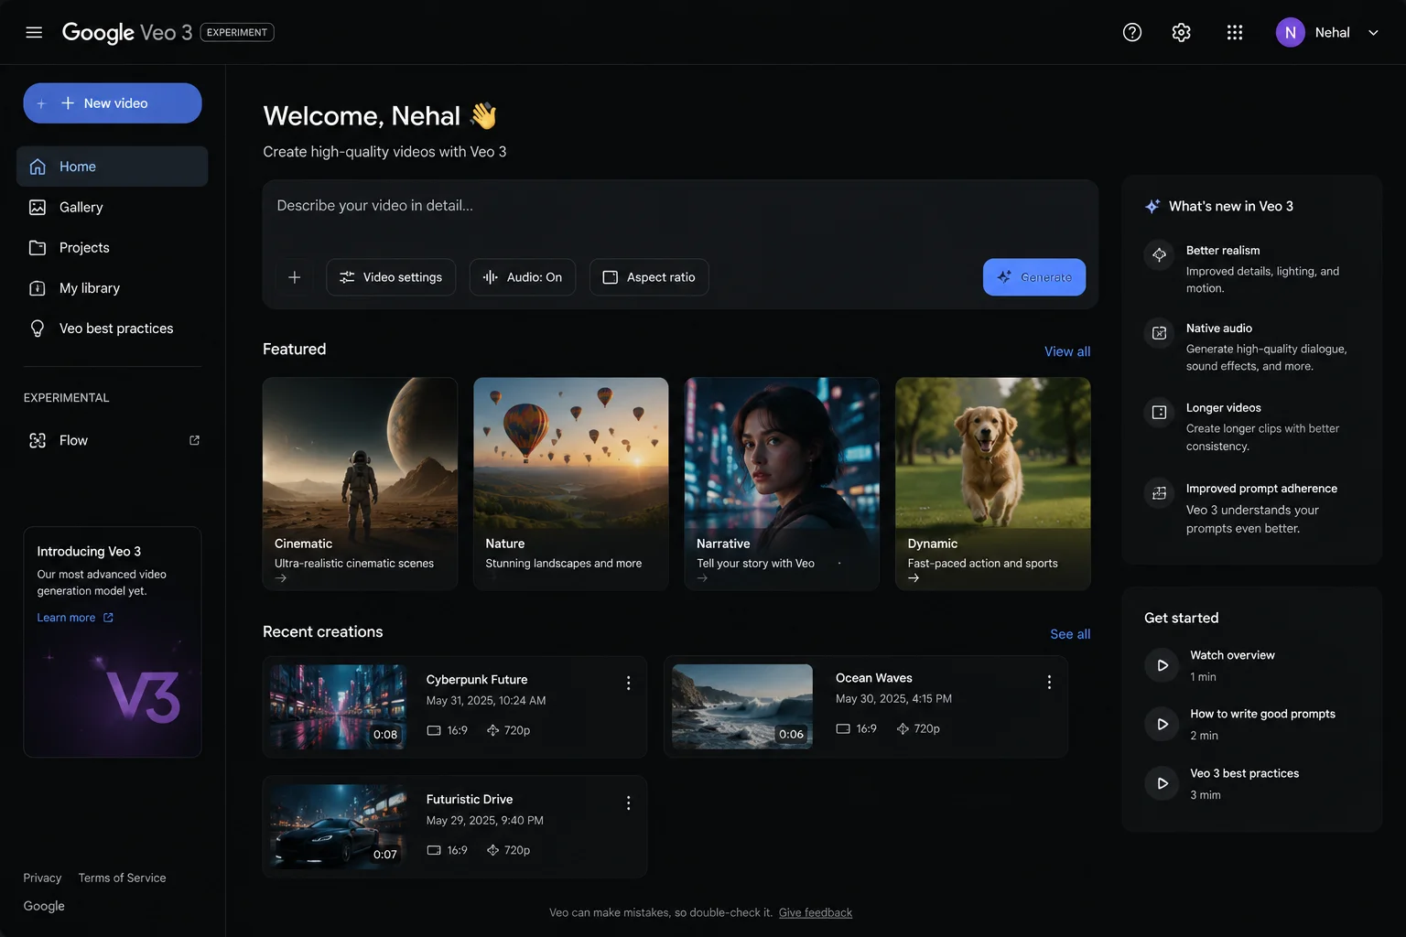The height and width of the screenshot is (937, 1406).
Task: Click the Google footer text in sidebar
Action: [x=44, y=906]
